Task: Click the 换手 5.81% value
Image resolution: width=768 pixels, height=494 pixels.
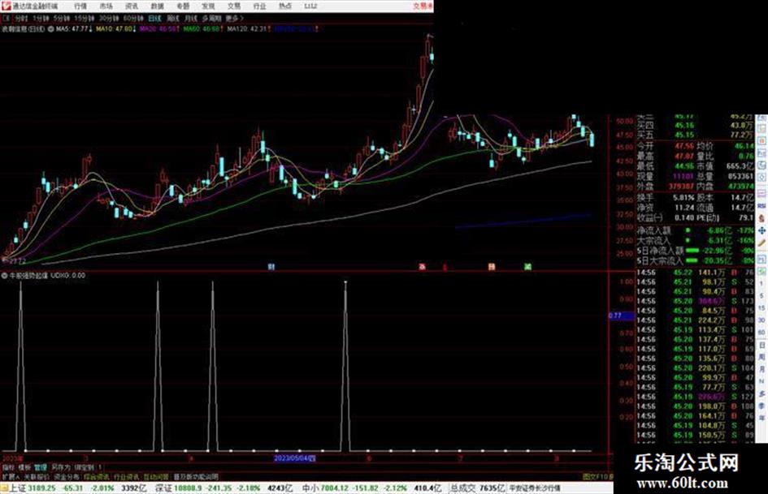Action: point(683,198)
